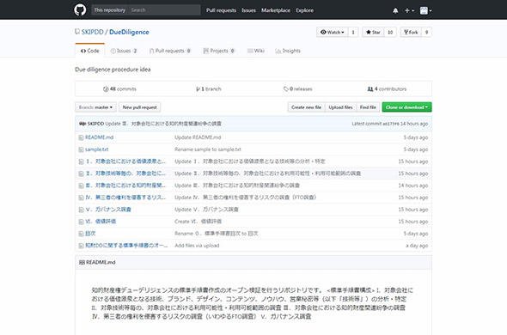Open file starting with Ⅲ．対象会社における知的財産

[125, 186]
